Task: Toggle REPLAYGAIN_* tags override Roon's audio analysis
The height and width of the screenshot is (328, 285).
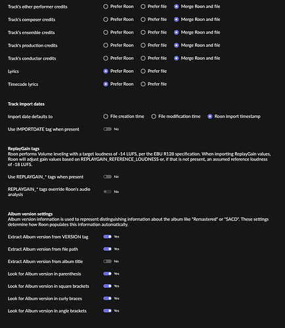Action: 108,192
